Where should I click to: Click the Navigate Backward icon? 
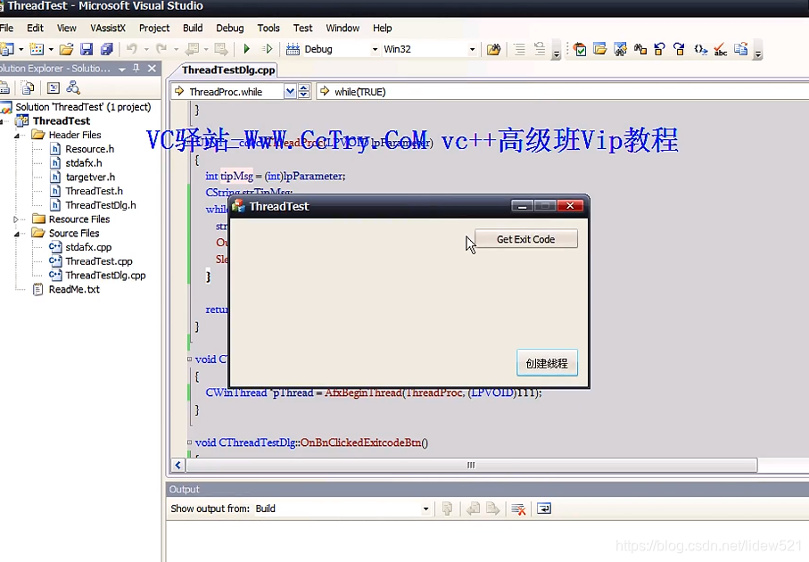[193, 50]
